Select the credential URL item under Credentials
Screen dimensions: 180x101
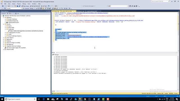coord(26,31)
